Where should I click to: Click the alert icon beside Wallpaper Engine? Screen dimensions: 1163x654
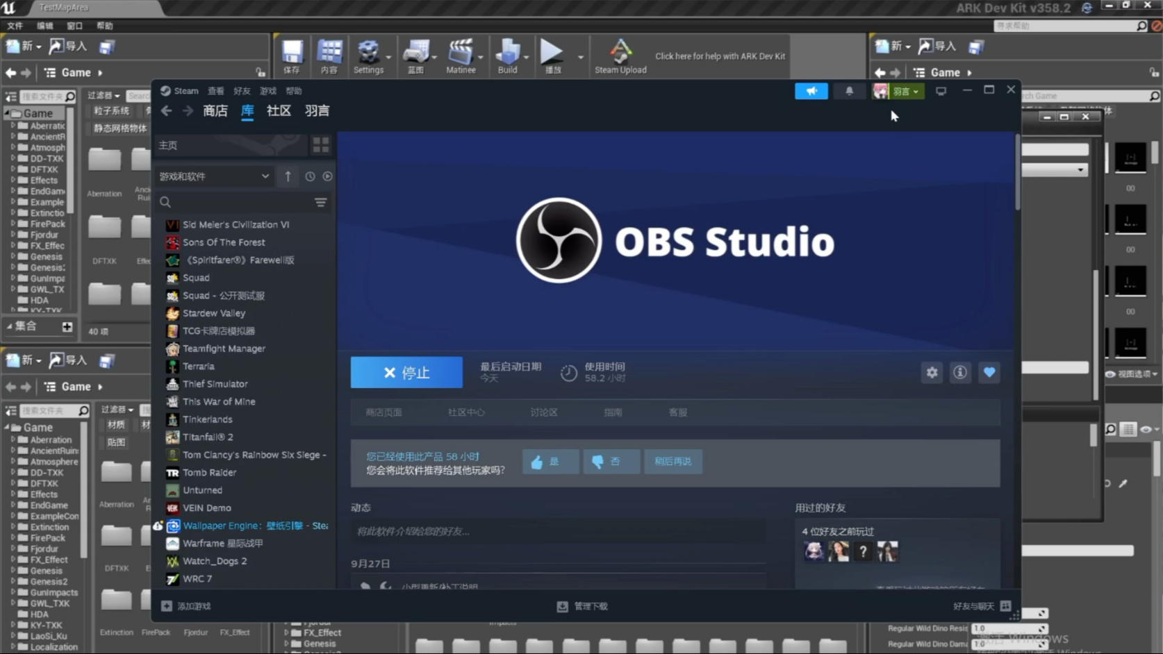[158, 526]
